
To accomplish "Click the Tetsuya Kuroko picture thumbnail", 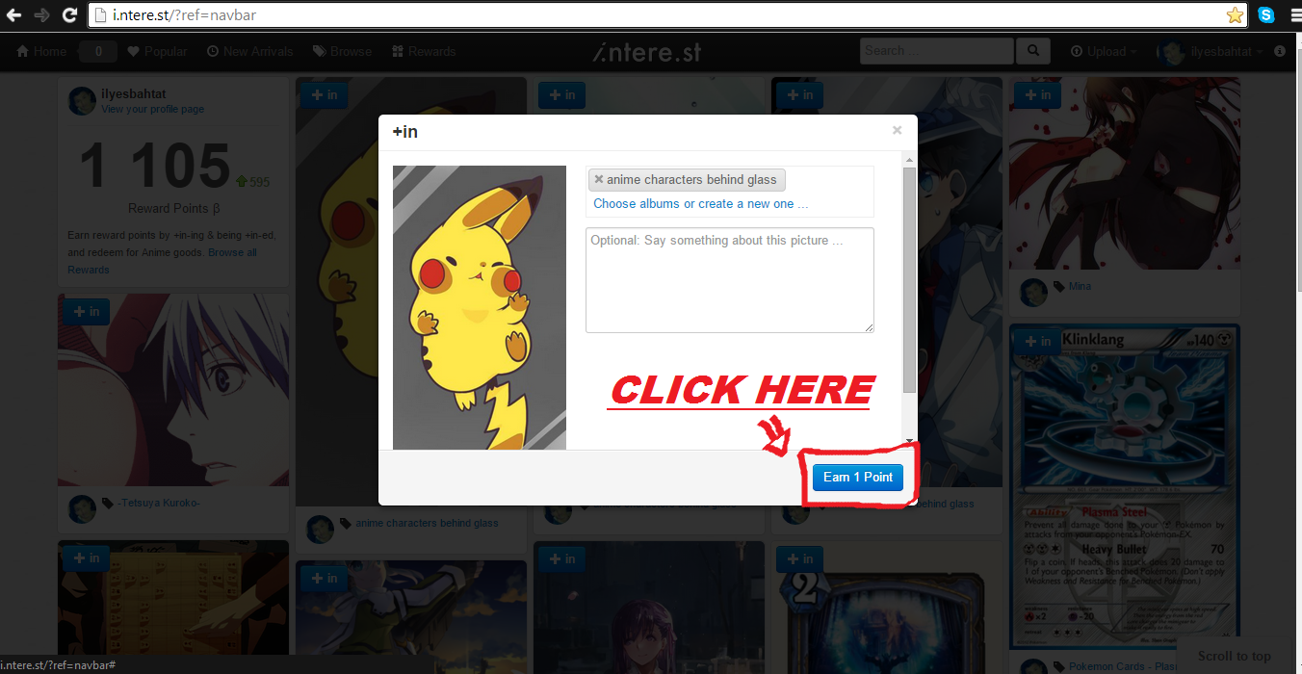I will [173, 390].
